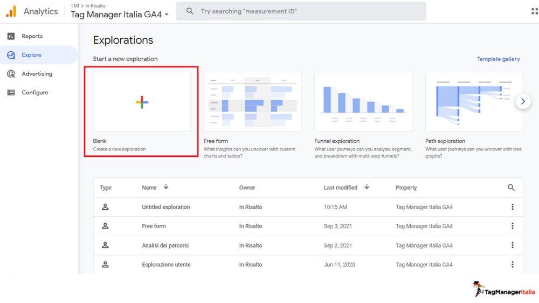The height and width of the screenshot is (303, 539).
Task: Sort by Name using the arrow
Action: click(166, 187)
